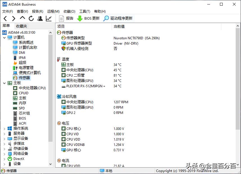Click the 报告 document icon in toolbar
Viewport: 241px width, 174px height.
62,19
